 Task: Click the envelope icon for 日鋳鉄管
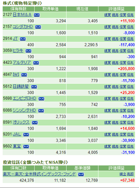point(34,87)
